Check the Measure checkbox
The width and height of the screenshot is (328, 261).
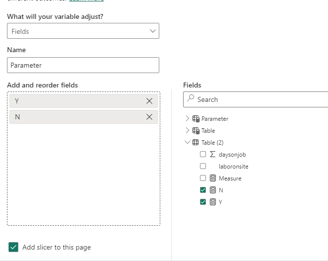pyautogui.click(x=202, y=178)
